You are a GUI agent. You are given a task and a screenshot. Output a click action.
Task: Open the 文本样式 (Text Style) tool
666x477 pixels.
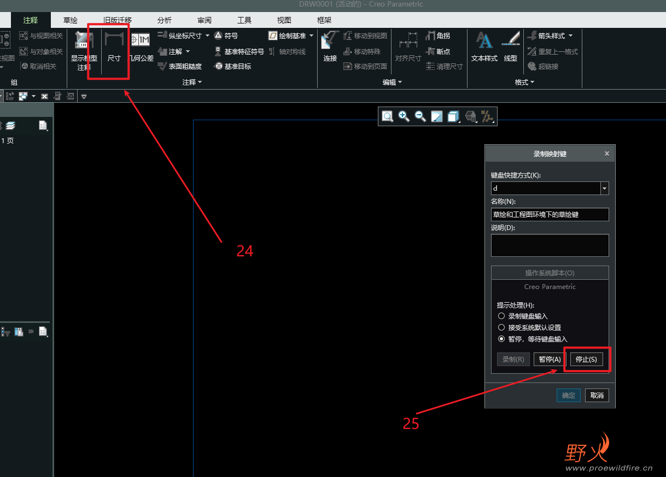coord(484,47)
